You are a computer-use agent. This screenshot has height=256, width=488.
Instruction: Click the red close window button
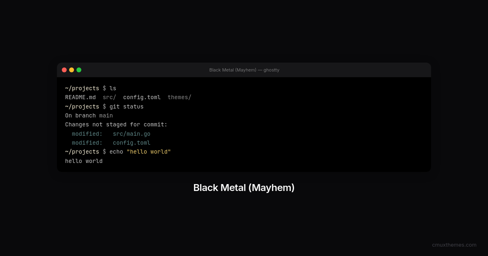tap(64, 70)
